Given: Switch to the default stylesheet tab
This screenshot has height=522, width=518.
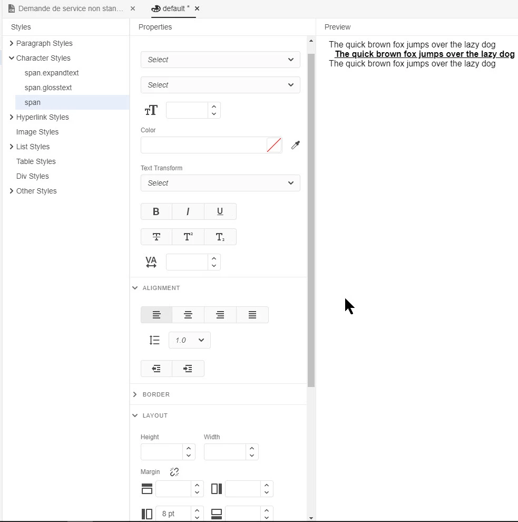Looking at the screenshot, I should click(x=176, y=8).
